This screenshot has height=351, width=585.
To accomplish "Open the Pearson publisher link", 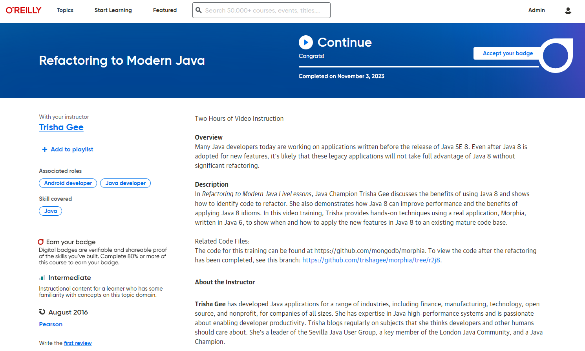I will (51, 324).
